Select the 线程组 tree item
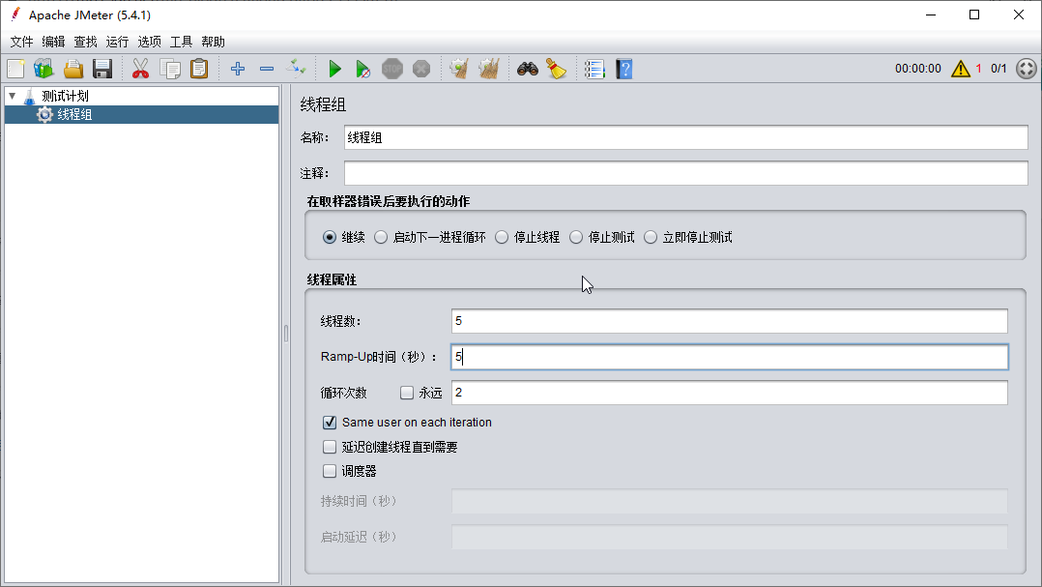The width and height of the screenshot is (1042, 587). point(74,114)
